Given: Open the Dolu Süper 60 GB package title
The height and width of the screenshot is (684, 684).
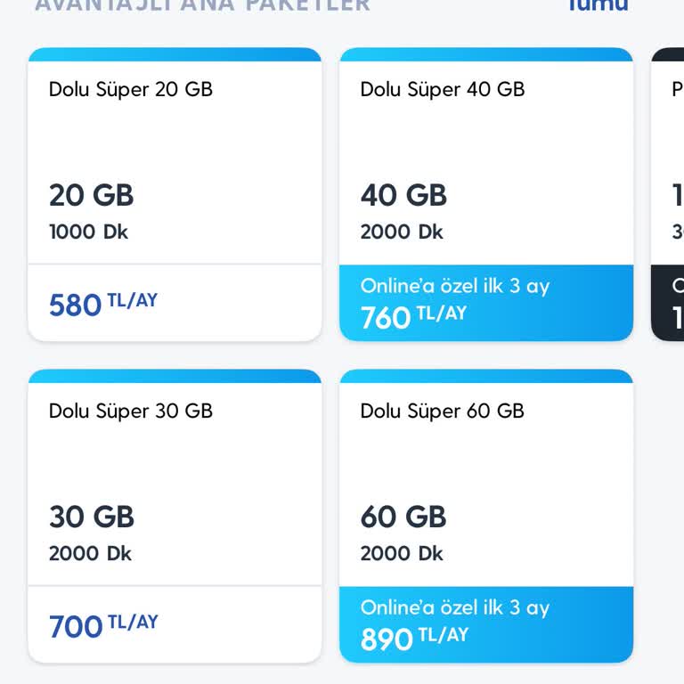Looking at the screenshot, I should click(x=443, y=411).
